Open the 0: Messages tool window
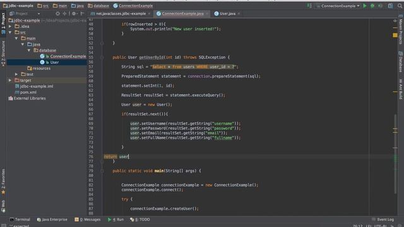404x227 pixels. [x=87, y=219]
